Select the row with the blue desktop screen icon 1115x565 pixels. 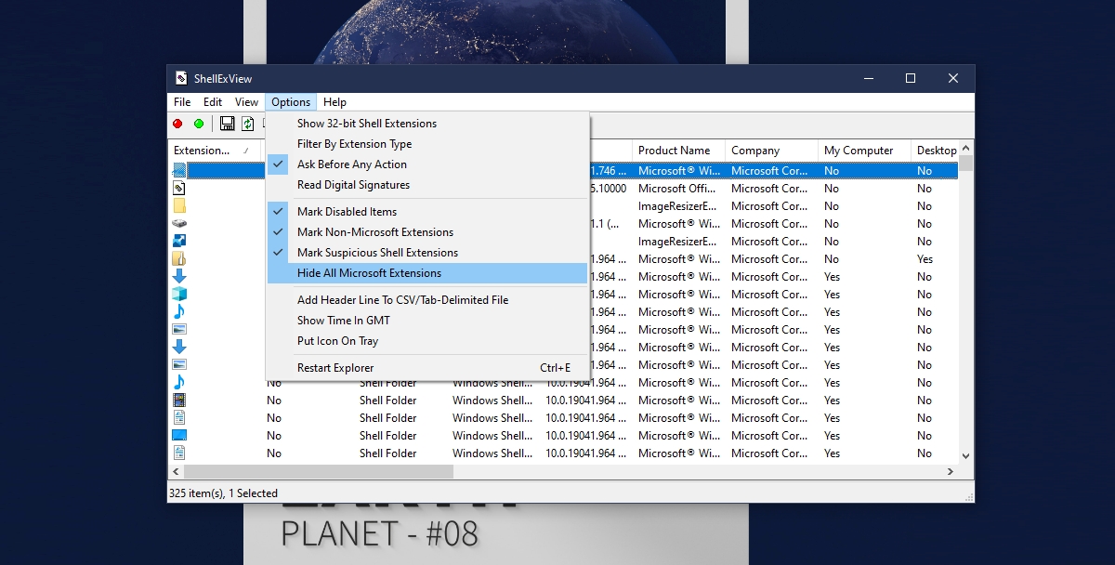coord(179,436)
